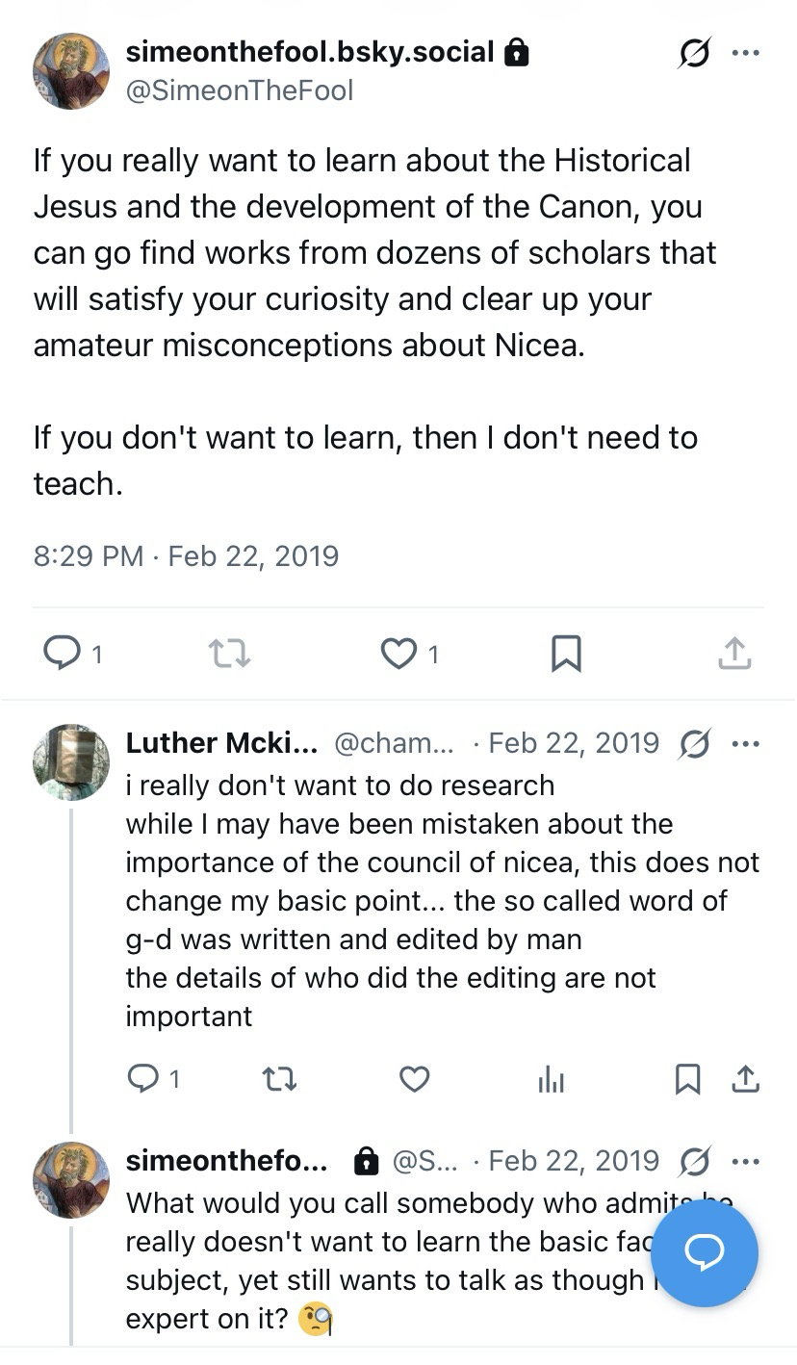Open Grok slashed-circle icon on main post
This screenshot has height=1365, width=797.
(694, 53)
